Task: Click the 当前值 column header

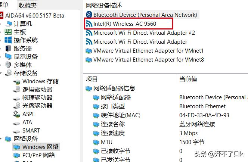Action: [x=188, y=79]
